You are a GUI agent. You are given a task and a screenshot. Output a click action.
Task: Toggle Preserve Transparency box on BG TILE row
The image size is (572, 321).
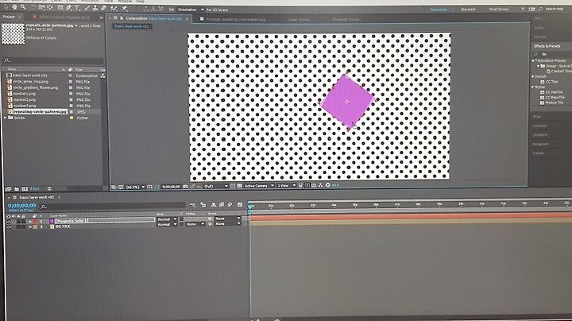tap(181, 224)
